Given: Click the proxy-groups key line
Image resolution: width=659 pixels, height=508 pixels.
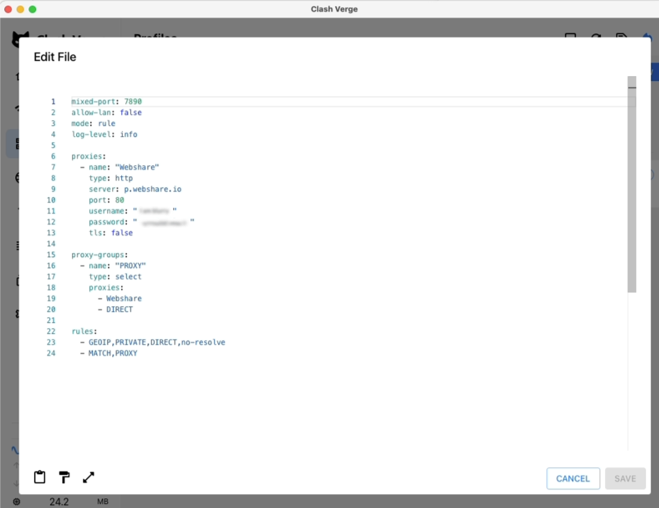Looking at the screenshot, I should pyautogui.click(x=100, y=254).
